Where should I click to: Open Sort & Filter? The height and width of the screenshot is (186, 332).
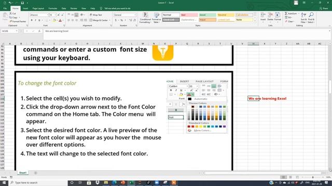[x=303, y=18]
